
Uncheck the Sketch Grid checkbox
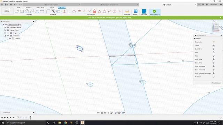click(x=214, y=49)
